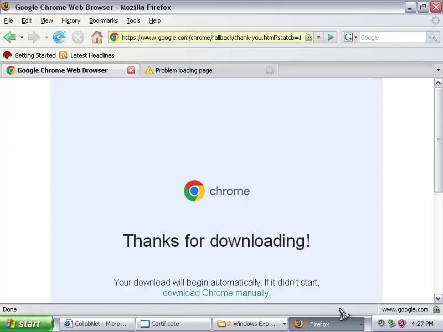Click the vertical scrollbar thumb
443x332 pixels.
pos(438,140)
